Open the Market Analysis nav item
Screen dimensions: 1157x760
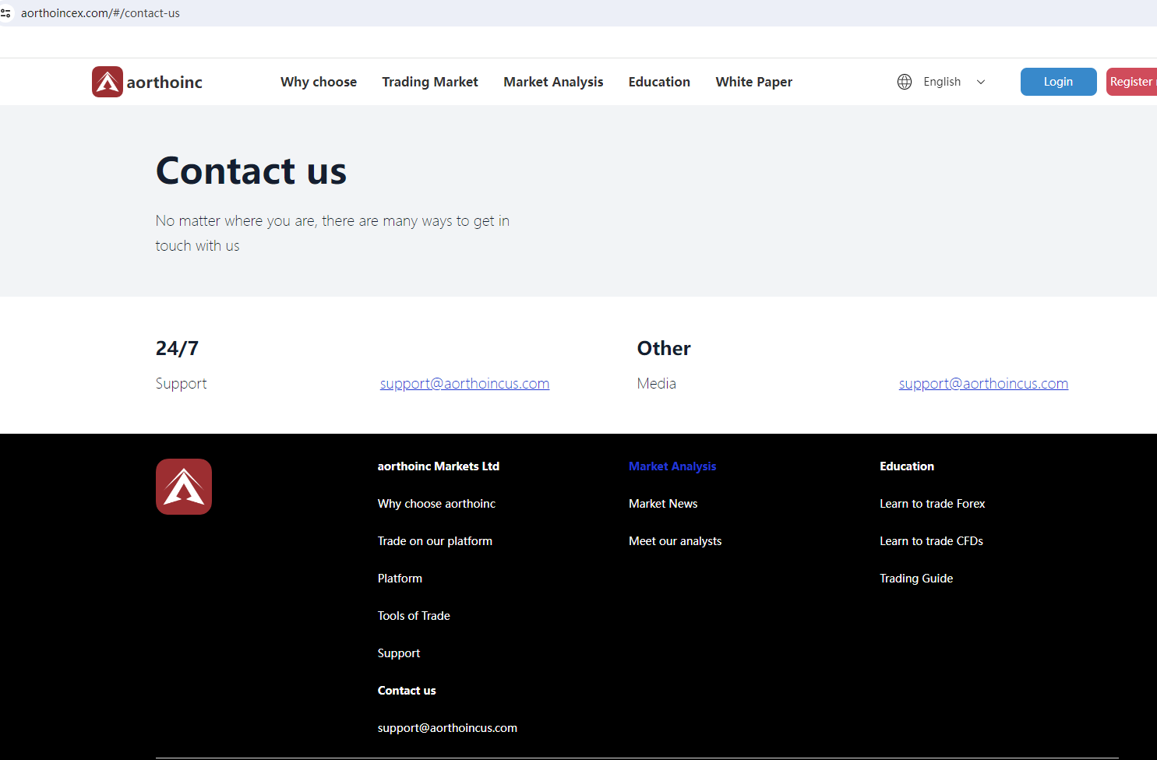point(553,82)
